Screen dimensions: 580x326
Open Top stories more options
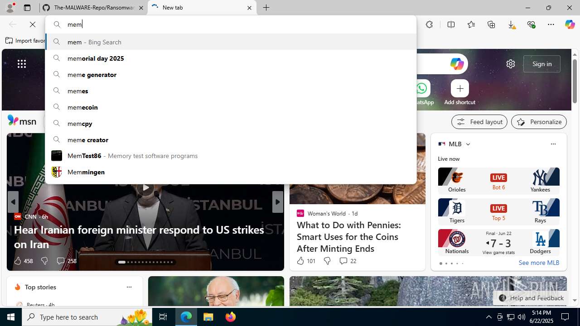pyautogui.click(x=129, y=287)
